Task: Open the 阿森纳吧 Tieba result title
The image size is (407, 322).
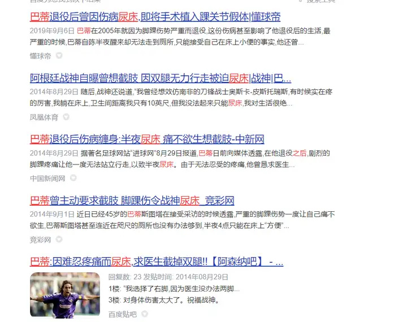Action: click(157, 262)
